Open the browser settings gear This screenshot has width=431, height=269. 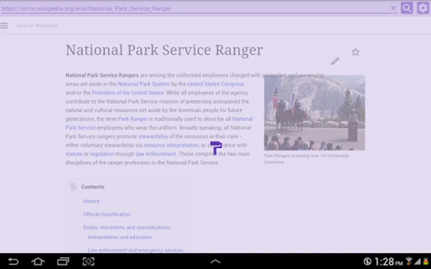click(x=423, y=8)
